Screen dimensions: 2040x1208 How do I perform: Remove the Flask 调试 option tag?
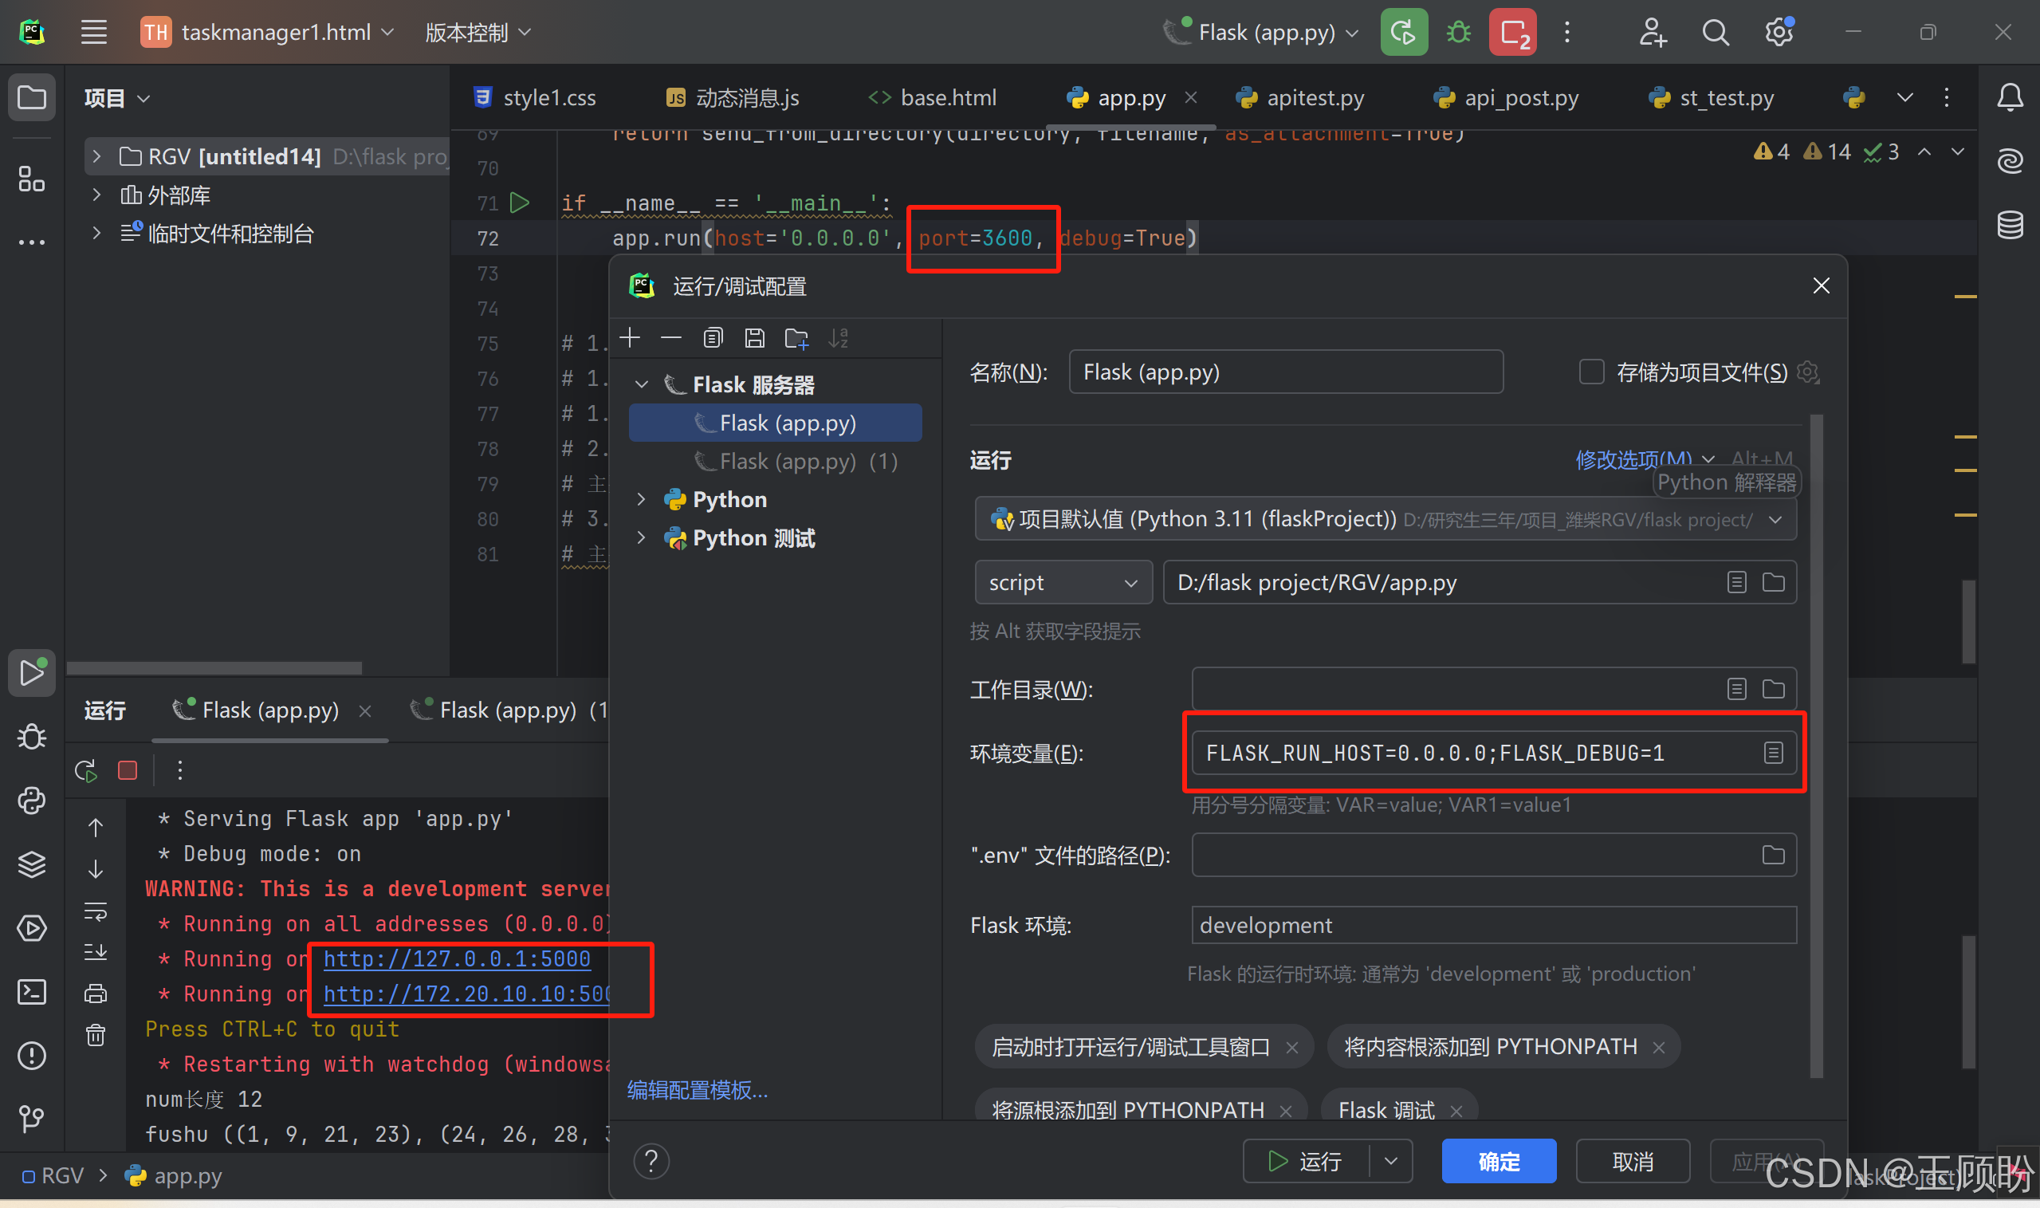1456,1110
